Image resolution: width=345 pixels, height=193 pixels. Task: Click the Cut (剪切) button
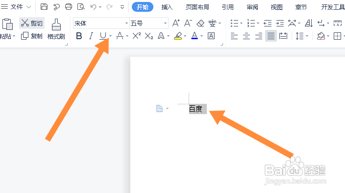(x=32, y=23)
